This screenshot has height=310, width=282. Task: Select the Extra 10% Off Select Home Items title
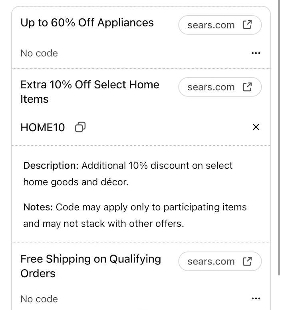[90, 92]
